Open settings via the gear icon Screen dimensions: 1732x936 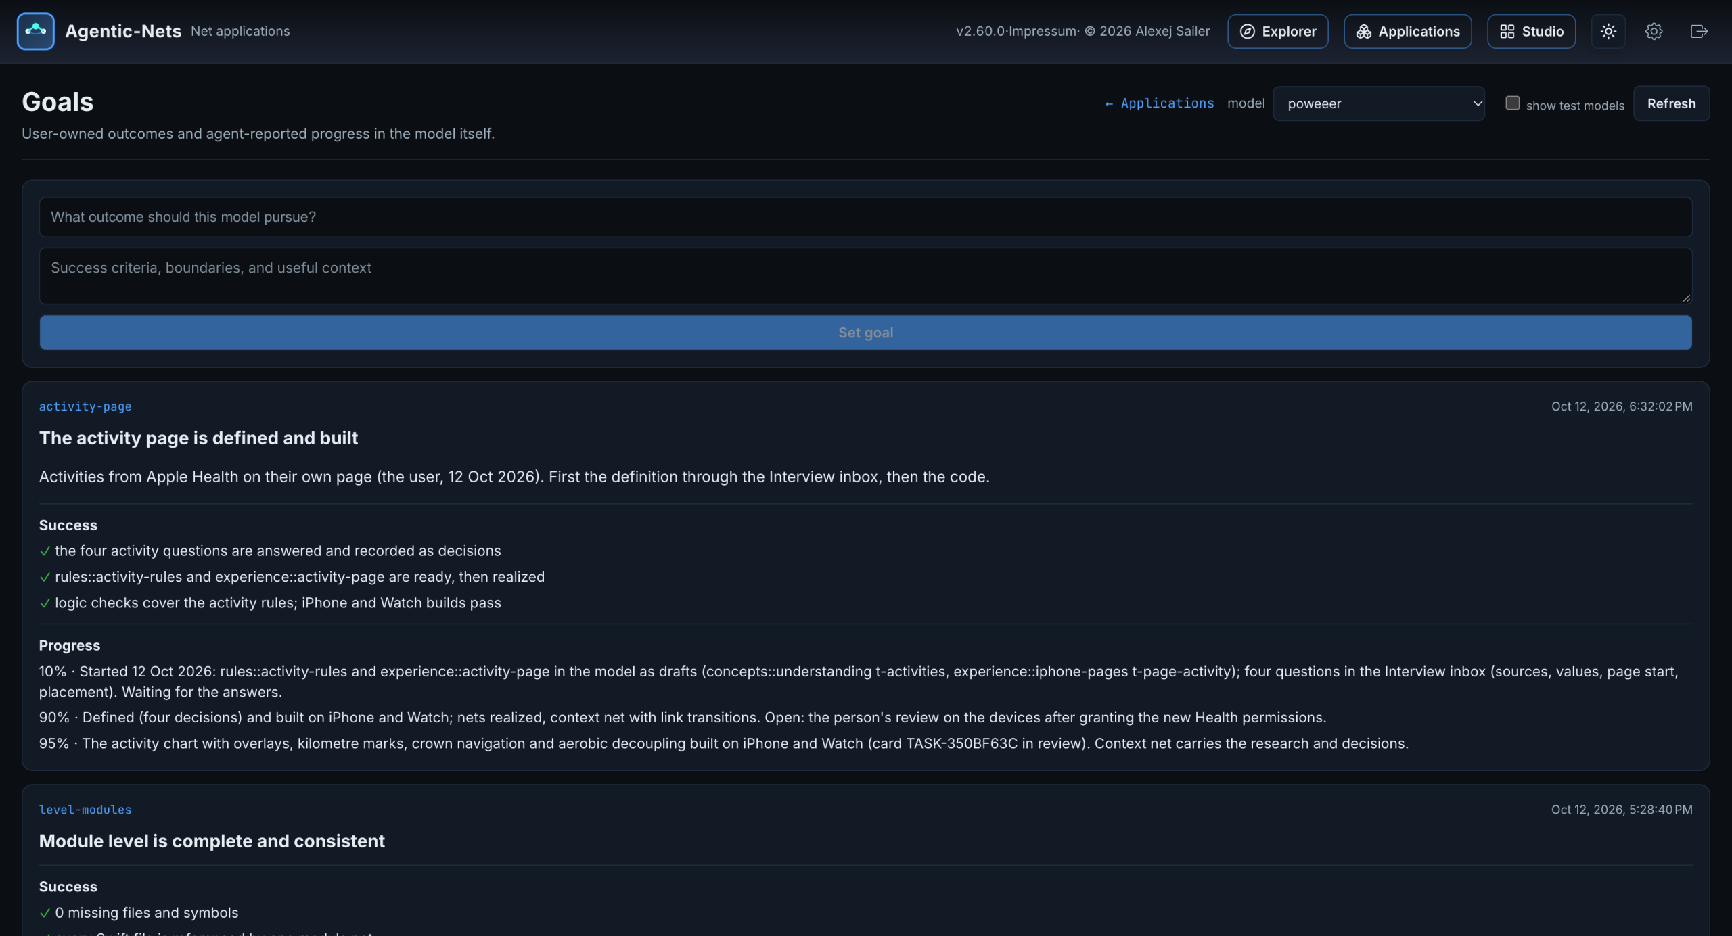(1654, 31)
